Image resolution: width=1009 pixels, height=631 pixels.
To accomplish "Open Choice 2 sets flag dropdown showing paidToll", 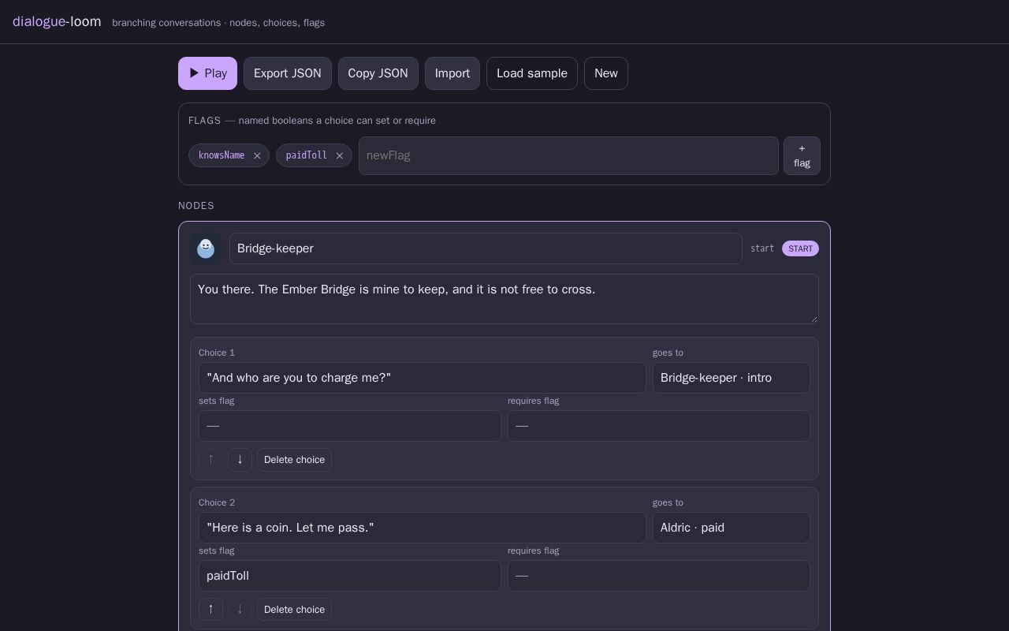I will (350, 576).
